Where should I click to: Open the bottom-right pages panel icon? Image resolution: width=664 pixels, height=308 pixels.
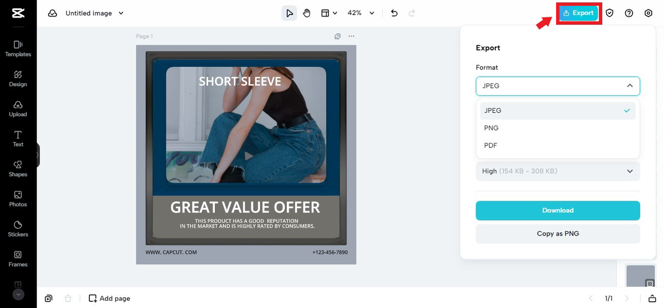tap(652, 299)
